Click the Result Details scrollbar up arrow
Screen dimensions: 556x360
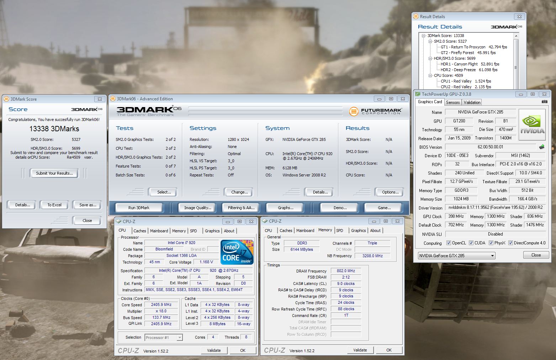coord(516,36)
